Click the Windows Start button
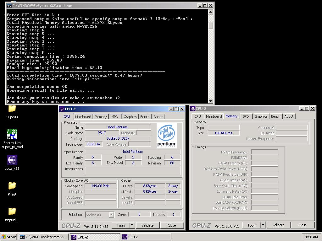This screenshot has height=241, width=322. click(8, 237)
